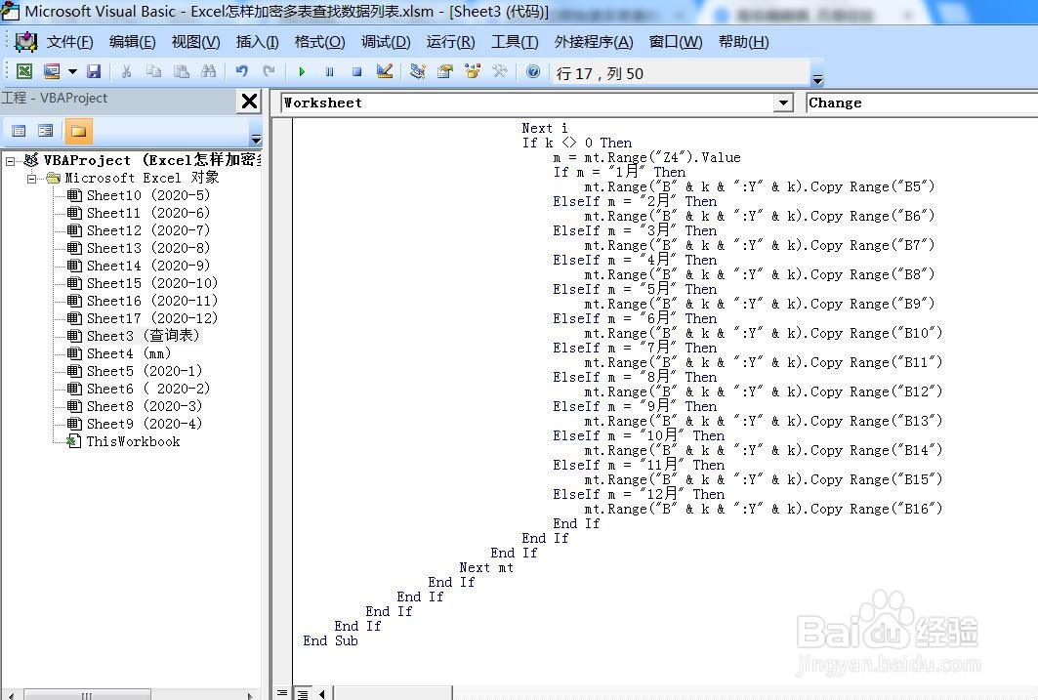Open the 调试(D) menu
Screen dimensions: 1038x700
(386, 42)
